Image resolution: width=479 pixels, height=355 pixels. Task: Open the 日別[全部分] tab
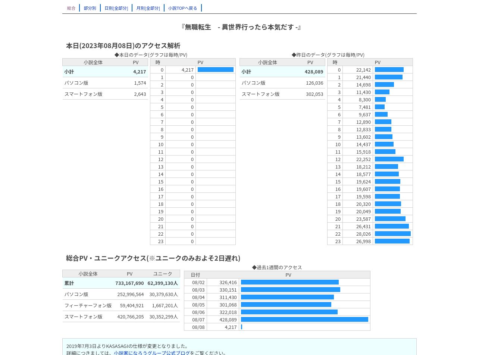[x=116, y=8]
